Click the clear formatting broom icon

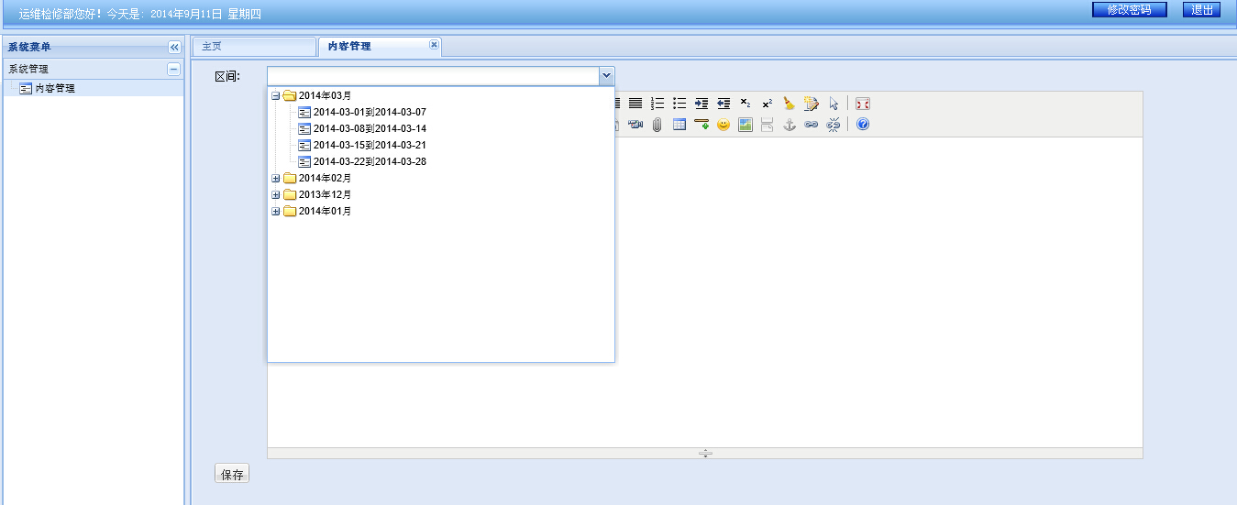(x=790, y=104)
